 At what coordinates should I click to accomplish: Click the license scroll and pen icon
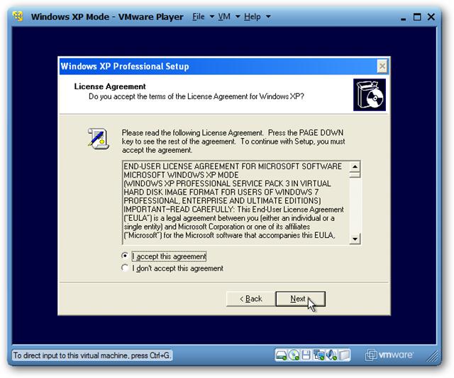click(98, 139)
